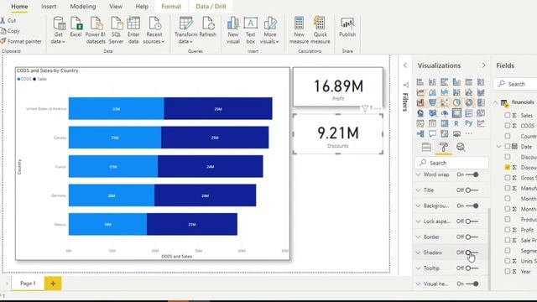Open the Format ribbon tab
This screenshot has width=537, height=302.
171,6
